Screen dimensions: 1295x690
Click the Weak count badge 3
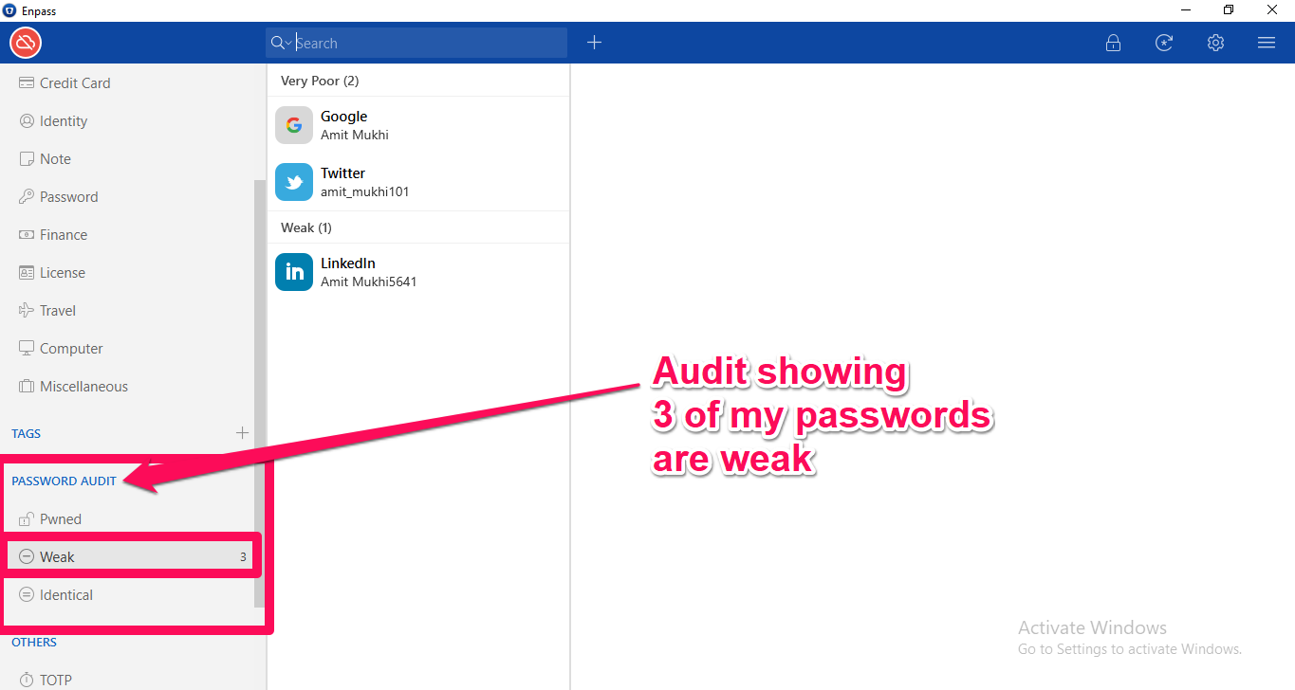243,557
